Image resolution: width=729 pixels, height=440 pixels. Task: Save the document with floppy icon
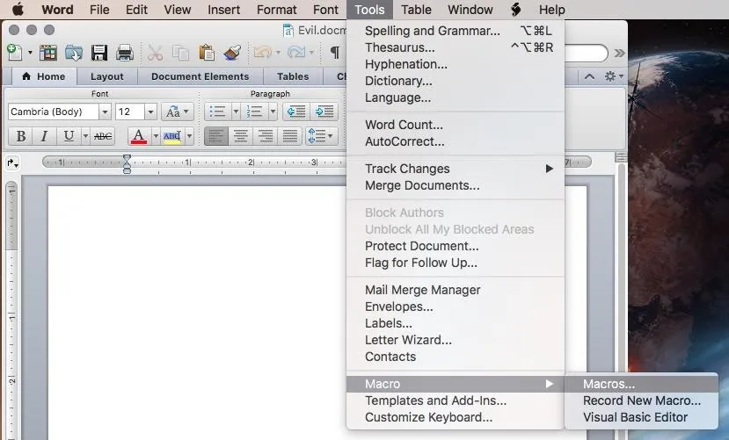[x=99, y=53]
